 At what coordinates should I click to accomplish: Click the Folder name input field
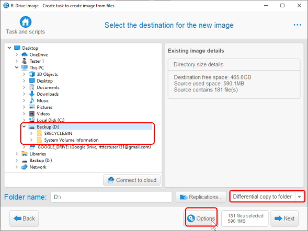click(111, 197)
